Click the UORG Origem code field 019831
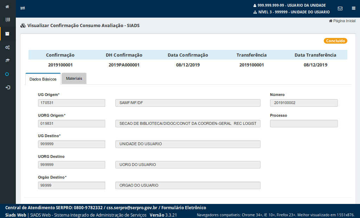The height and width of the screenshot is (218, 360). (x=72, y=123)
